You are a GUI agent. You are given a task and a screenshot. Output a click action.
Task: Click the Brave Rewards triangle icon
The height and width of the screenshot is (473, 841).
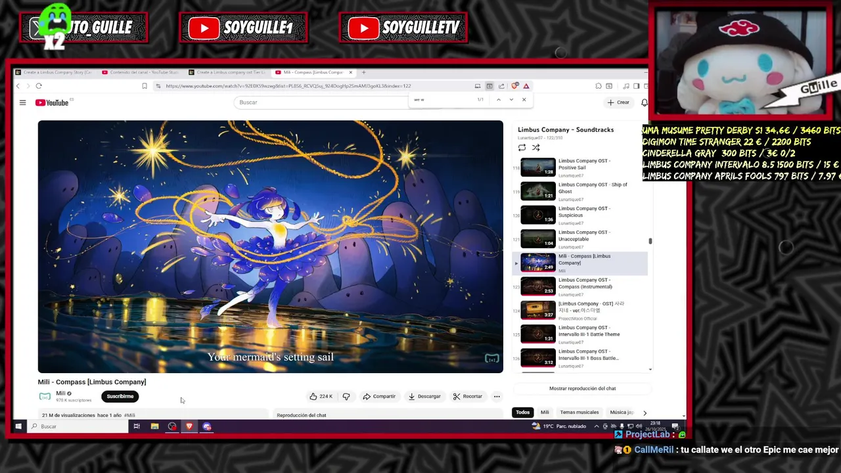[526, 86]
